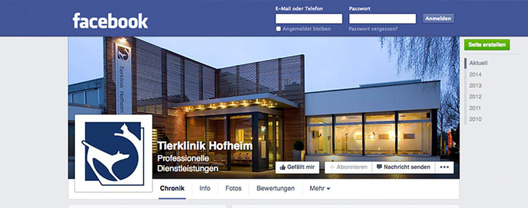Jump to 2010 in timeline
528x208 pixels.
475,119
